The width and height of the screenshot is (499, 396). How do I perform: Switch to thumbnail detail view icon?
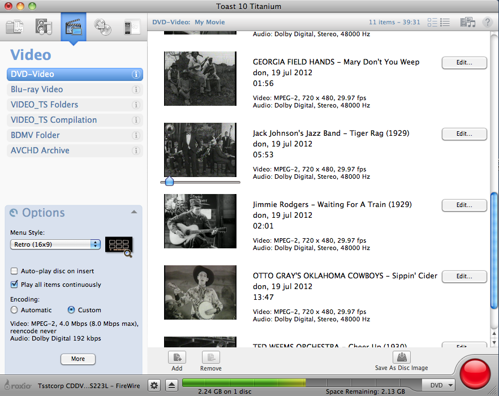[432, 22]
